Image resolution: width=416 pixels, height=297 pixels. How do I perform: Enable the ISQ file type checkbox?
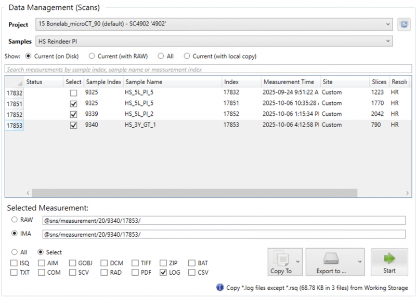[x=14, y=263]
